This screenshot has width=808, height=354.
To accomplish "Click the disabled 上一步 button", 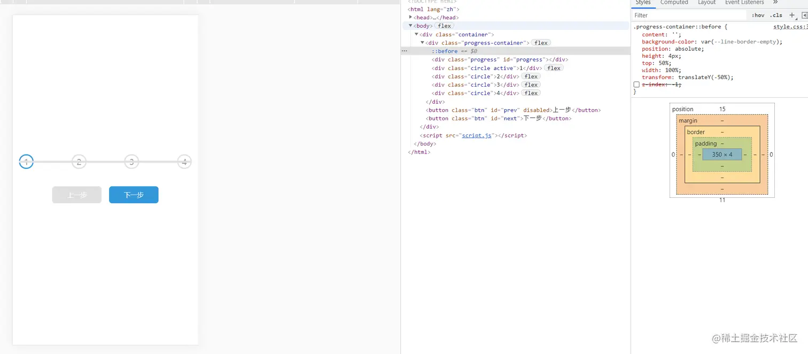I will coord(77,195).
